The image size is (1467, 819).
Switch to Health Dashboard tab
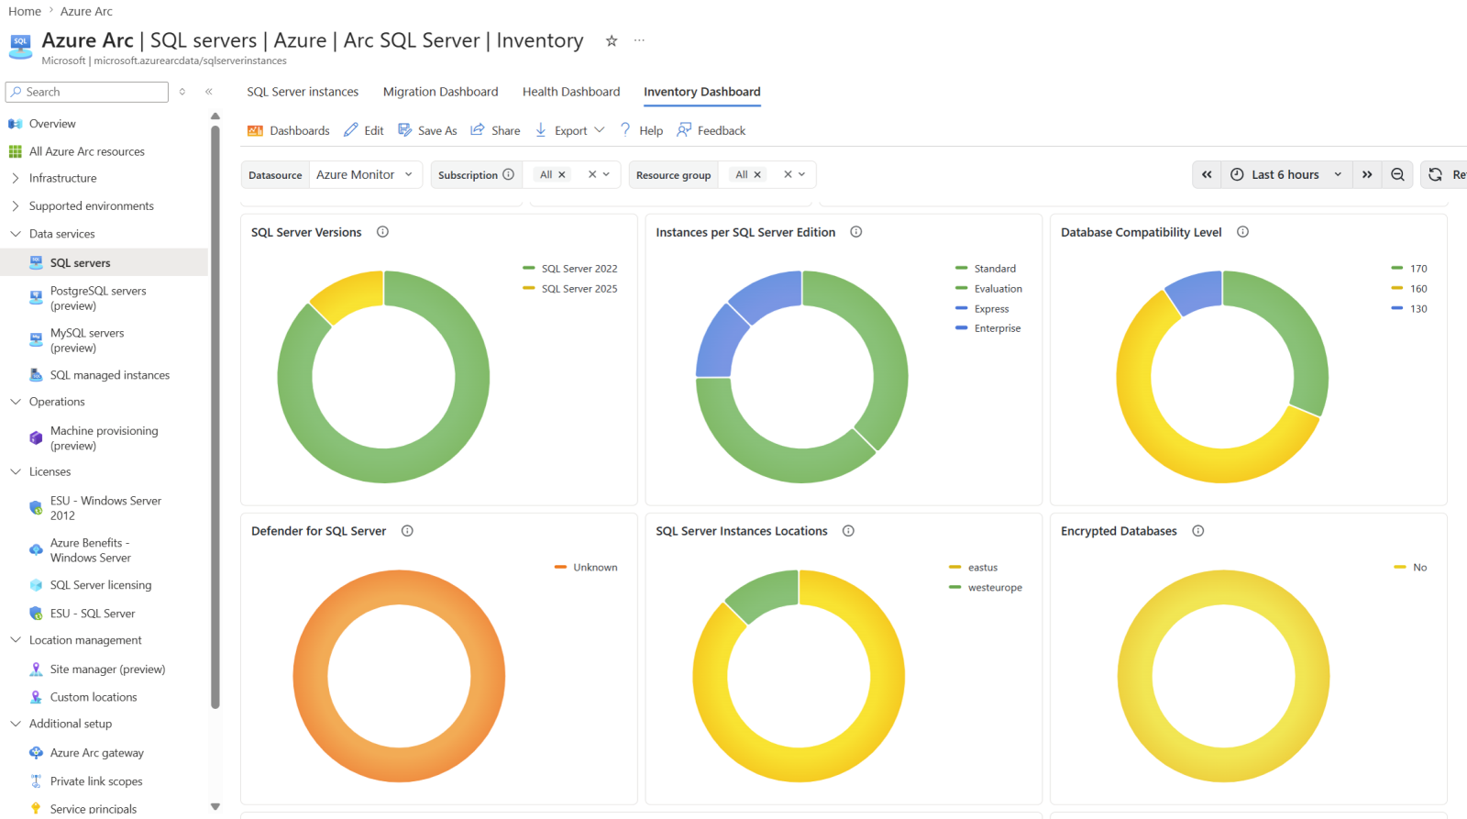click(571, 92)
